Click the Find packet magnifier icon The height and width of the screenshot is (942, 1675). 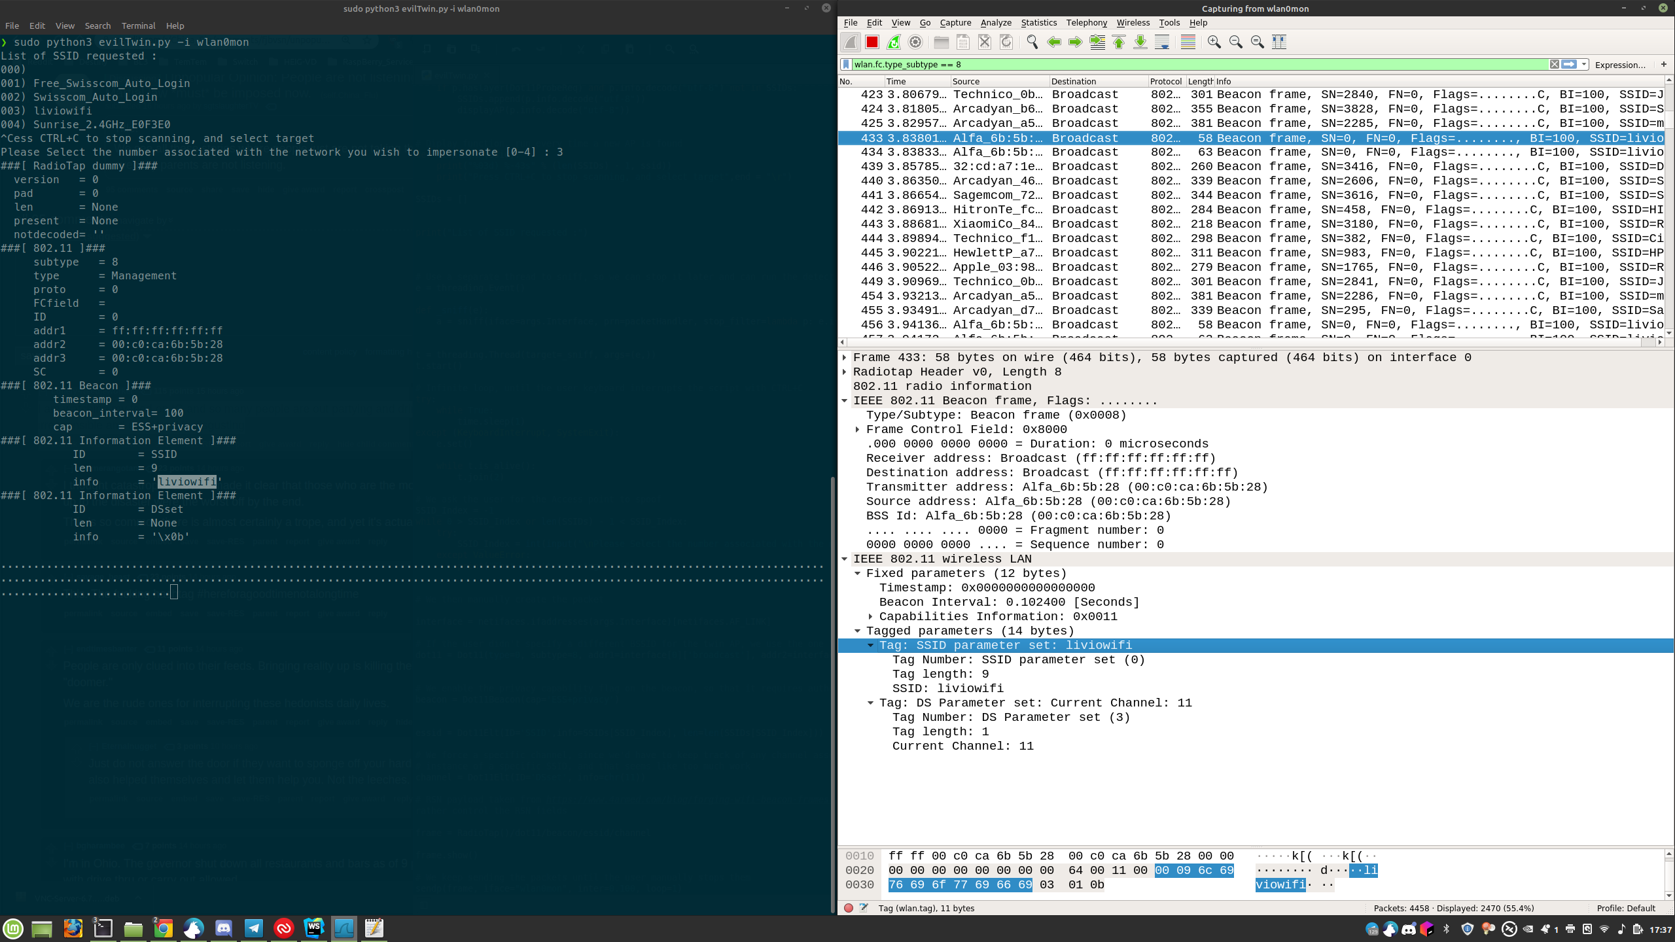1032,42
